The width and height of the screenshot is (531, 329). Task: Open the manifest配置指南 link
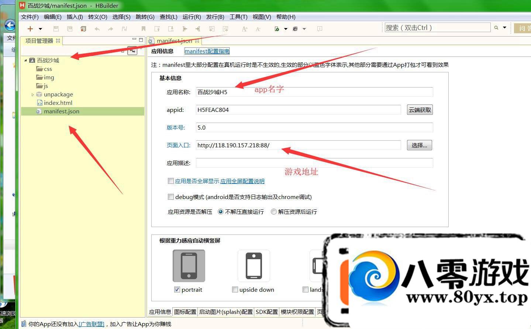coord(207,51)
